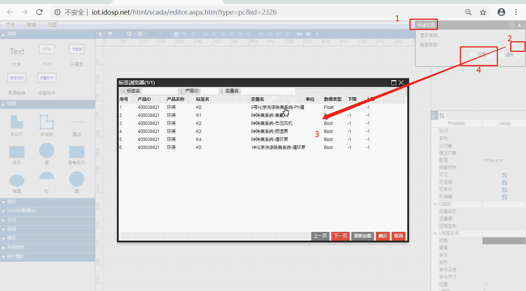Toggle the 可见 visible checkbox
Image resolution: width=526 pixels, height=291 pixels.
click(504, 175)
